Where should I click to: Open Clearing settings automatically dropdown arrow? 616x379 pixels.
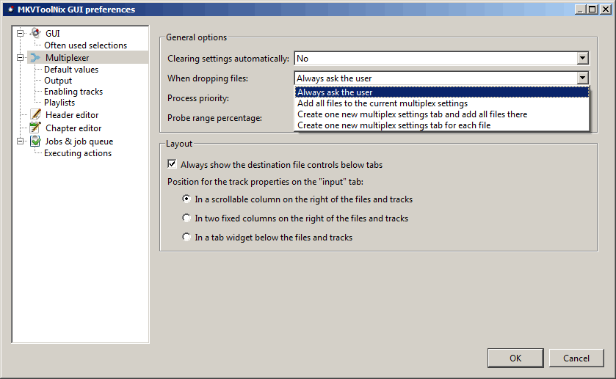tap(583, 59)
